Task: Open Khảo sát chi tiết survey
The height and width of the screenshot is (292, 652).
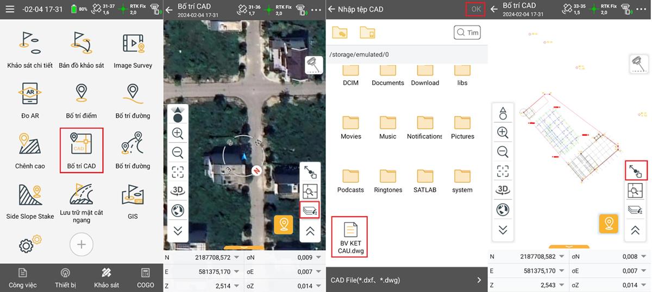Action: tap(30, 49)
